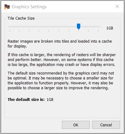The image size is (125, 134).
Task: Click the paragraph starting "Raster images are broken"
Action: click(60, 44)
